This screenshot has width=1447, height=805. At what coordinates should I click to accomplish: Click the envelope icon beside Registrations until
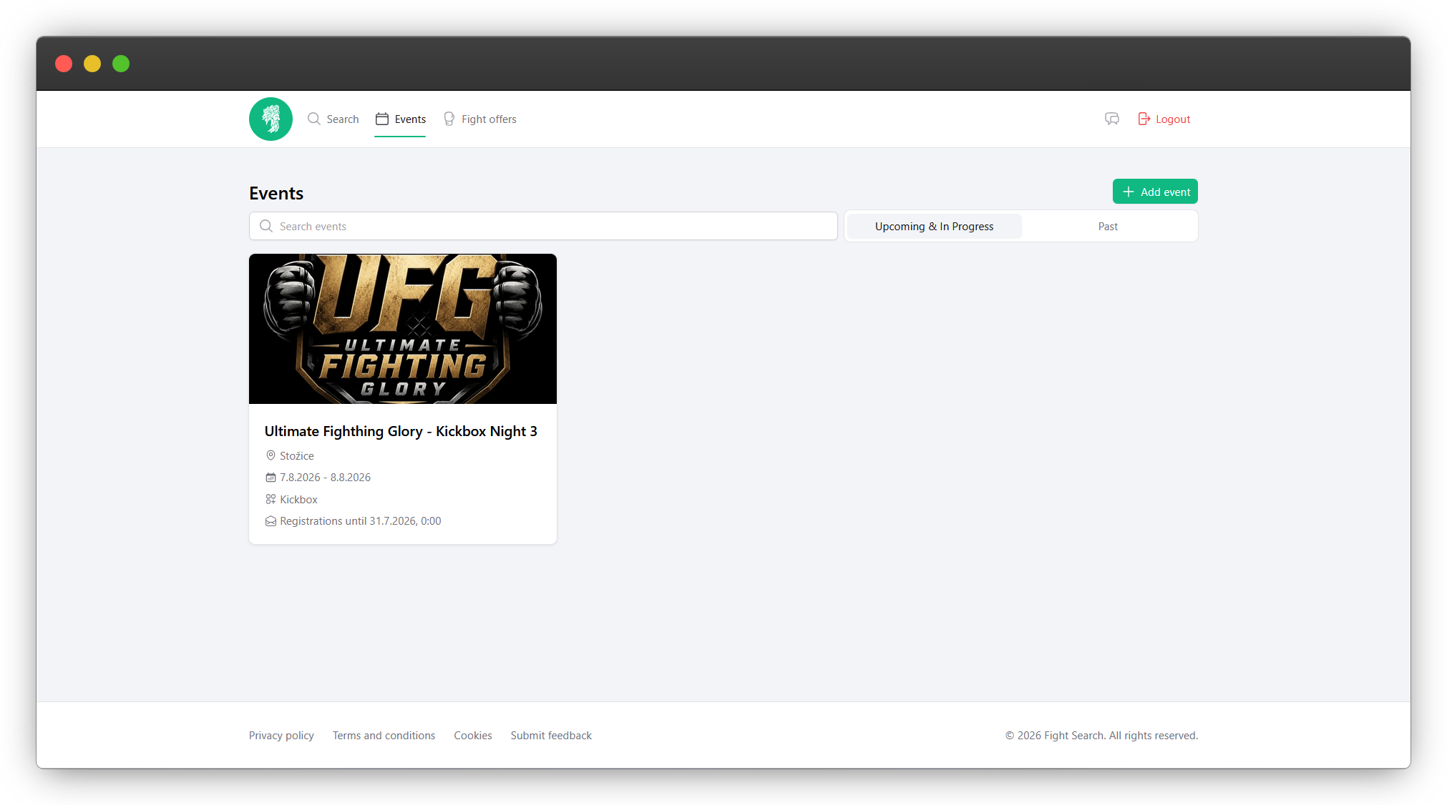pos(271,521)
